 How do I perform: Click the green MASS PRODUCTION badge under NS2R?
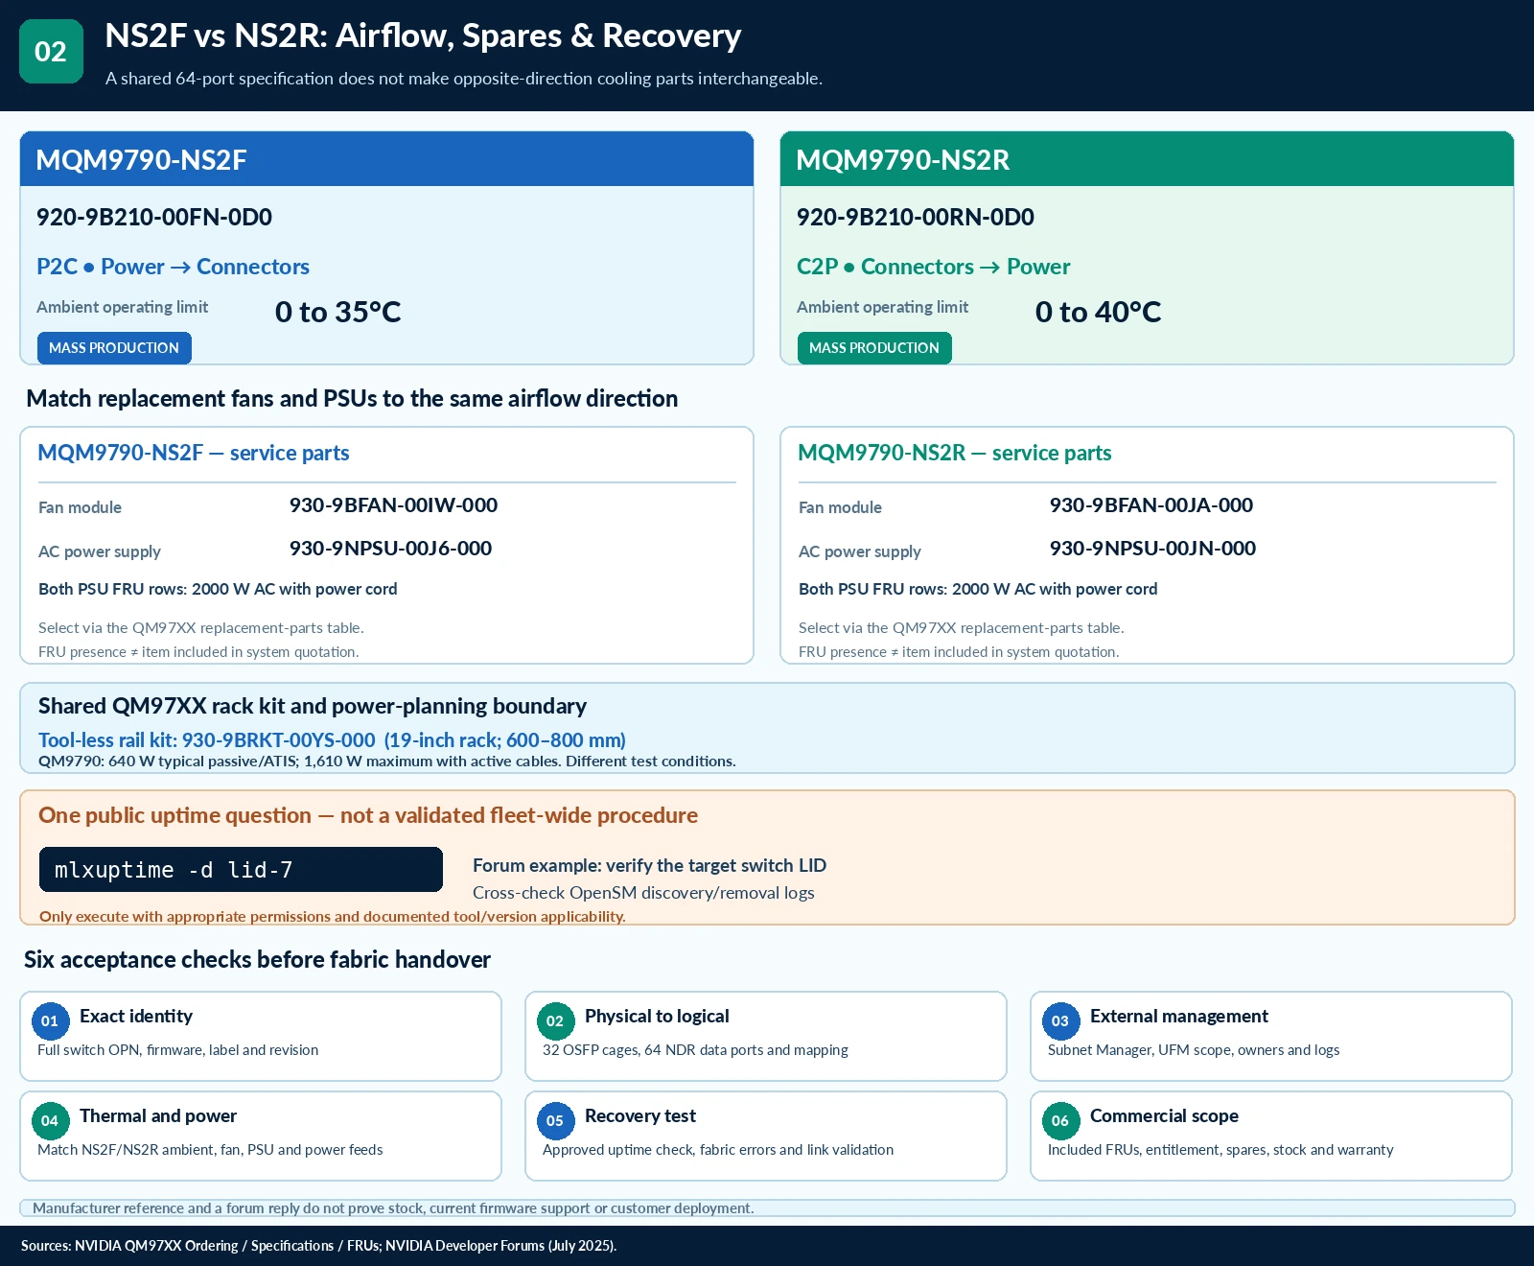coord(874,348)
